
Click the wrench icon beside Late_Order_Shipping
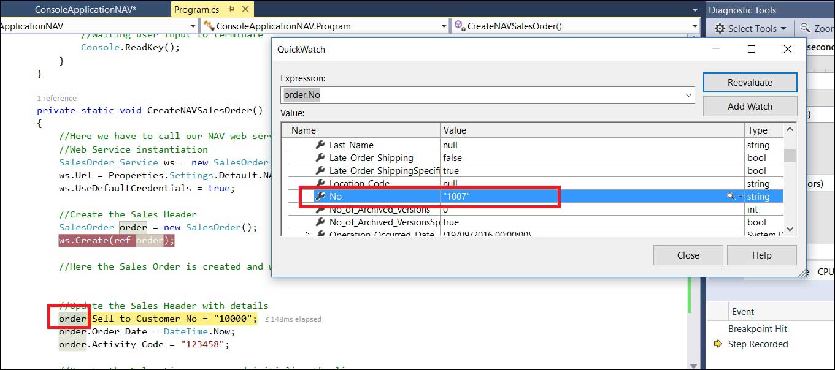(320, 158)
